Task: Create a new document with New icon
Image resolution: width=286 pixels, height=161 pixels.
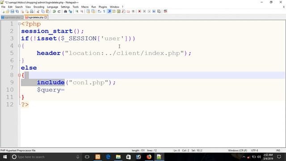Action: [x=3, y=11]
